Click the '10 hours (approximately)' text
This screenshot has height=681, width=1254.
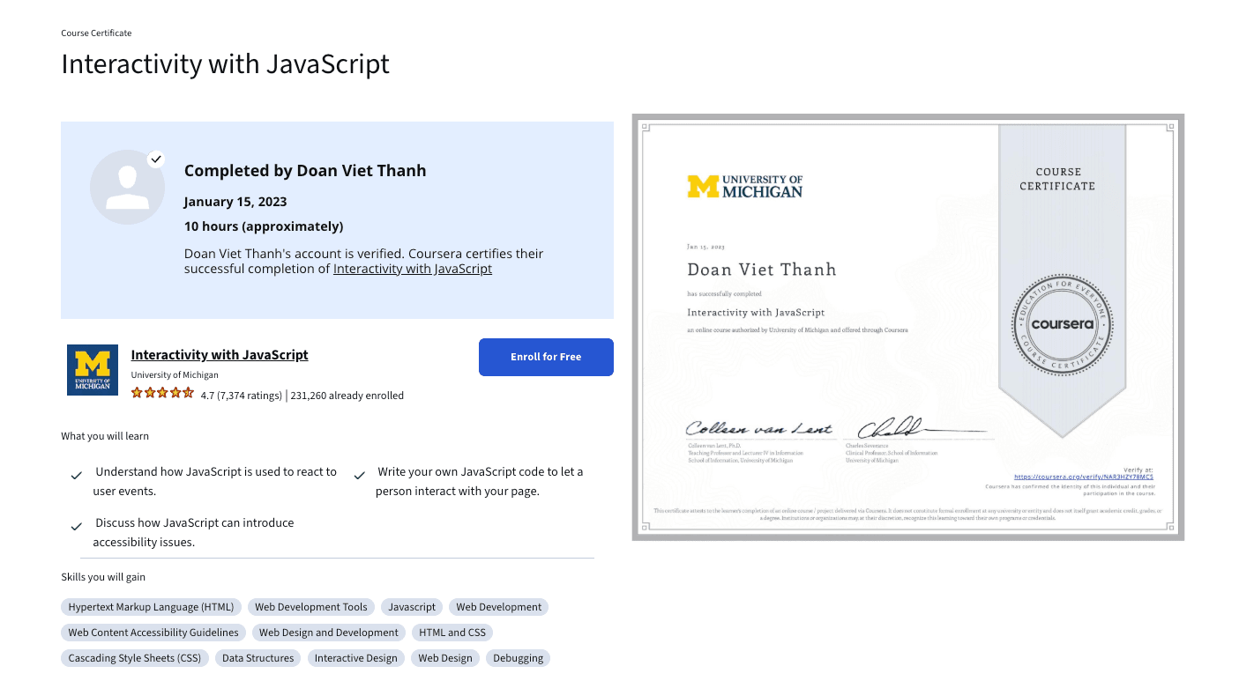264,226
